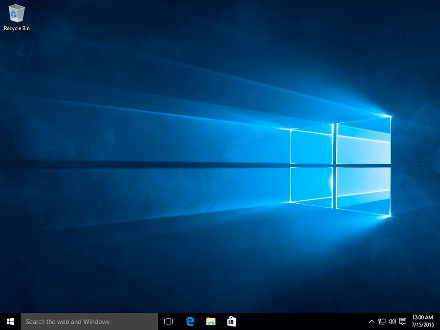The width and height of the screenshot is (440, 330).
Task: Click the Search the web and Windows box
Action: [89, 322]
